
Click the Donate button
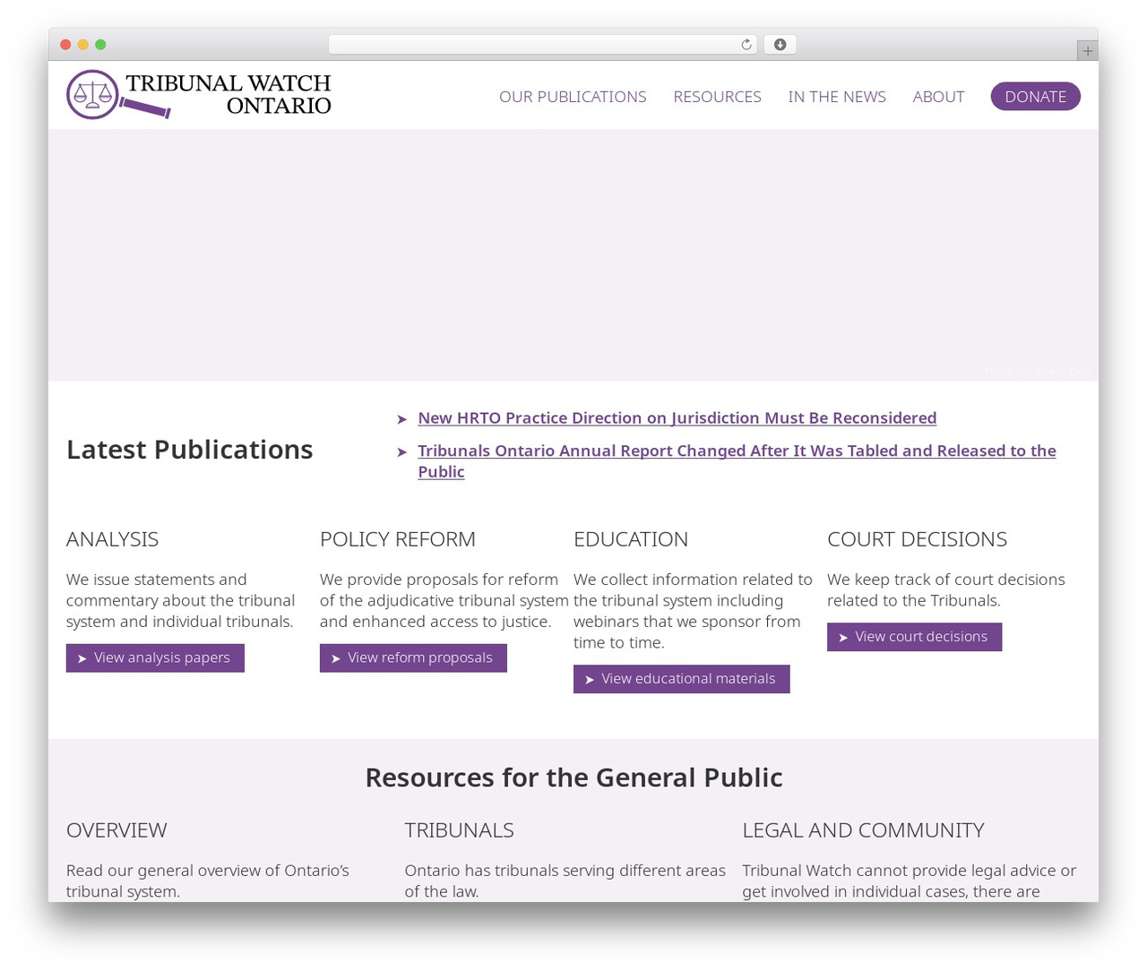click(x=1035, y=97)
